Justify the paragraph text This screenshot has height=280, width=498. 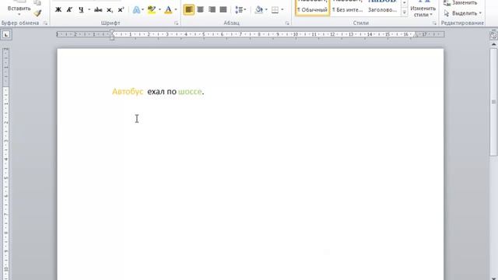(x=223, y=10)
